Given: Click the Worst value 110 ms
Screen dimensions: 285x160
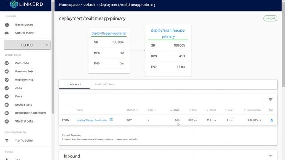Looking at the screenshot, I should click(211, 120).
